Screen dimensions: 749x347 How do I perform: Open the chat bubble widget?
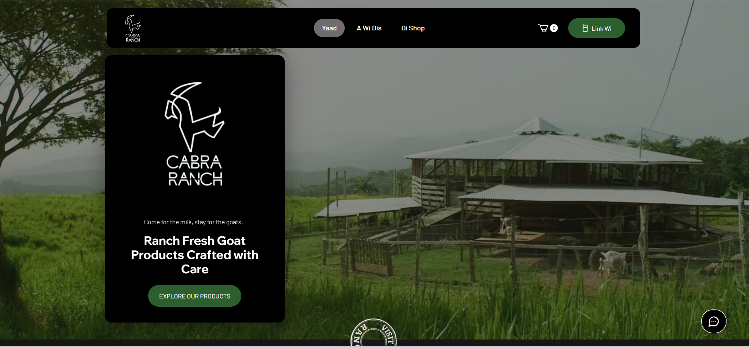point(713,321)
